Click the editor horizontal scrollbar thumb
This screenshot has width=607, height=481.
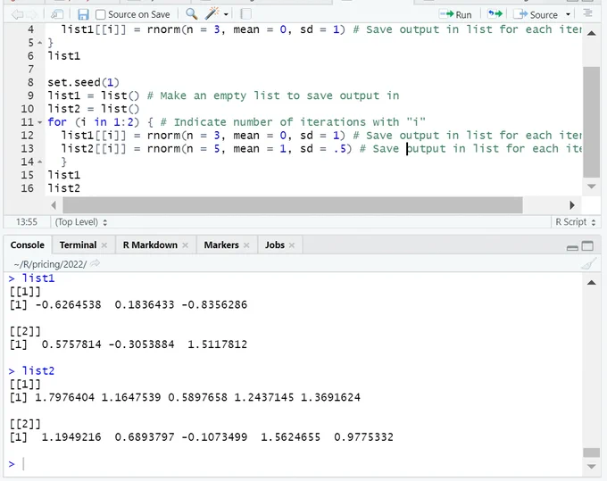click(x=293, y=205)
